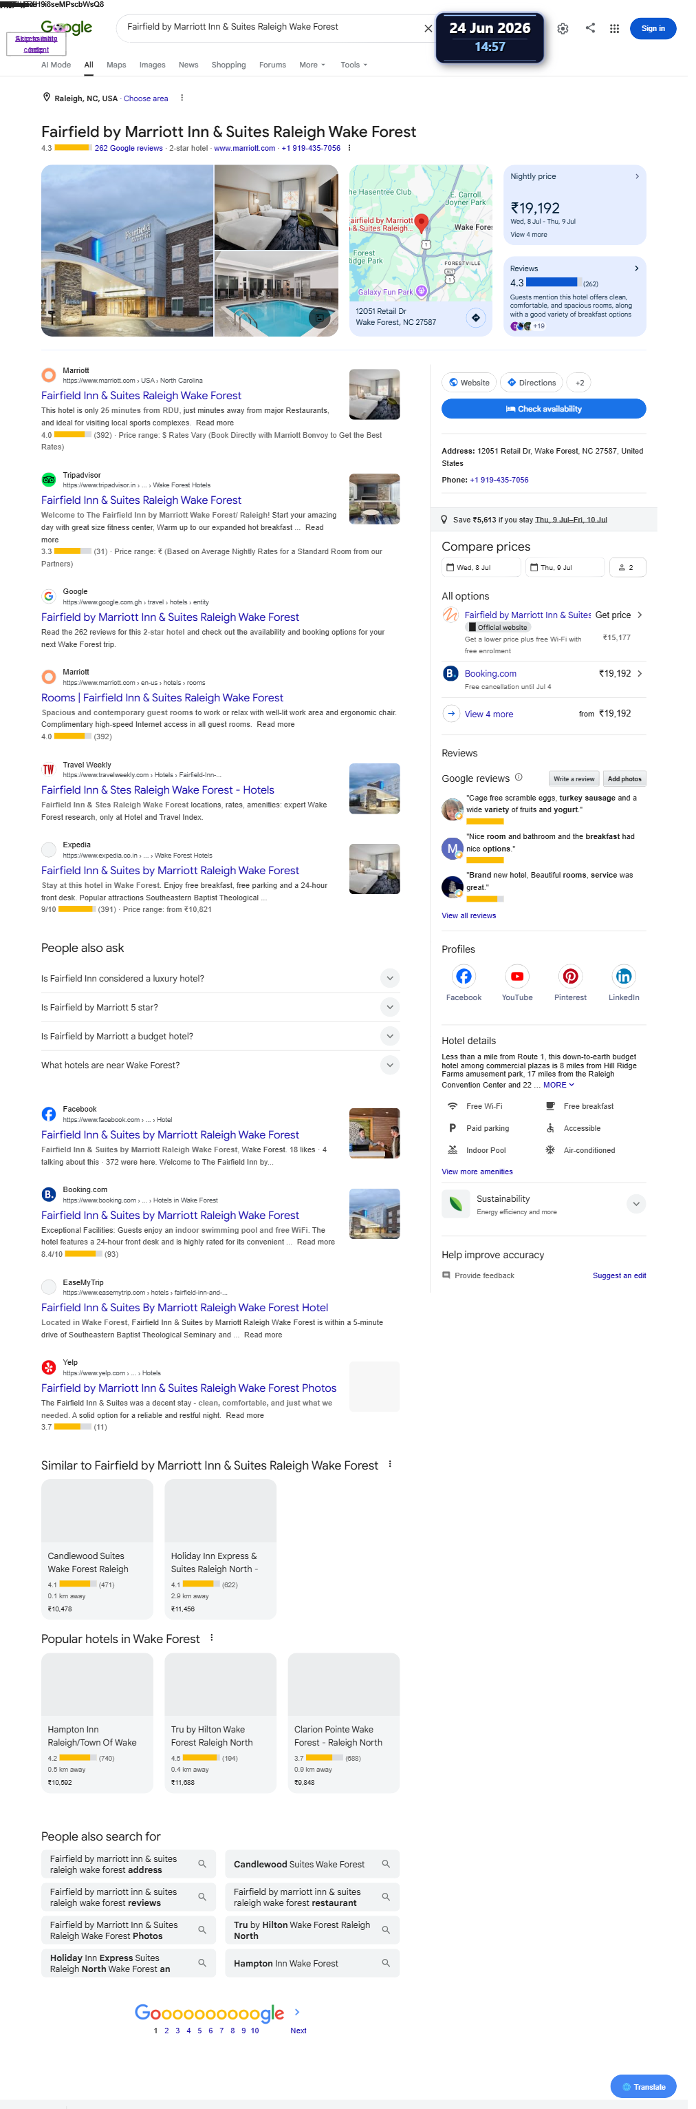696x2109 pixels.
Task: Expand 'Is Fairfield by Marriott a budget hotel?'
Action: (389, 1036)
